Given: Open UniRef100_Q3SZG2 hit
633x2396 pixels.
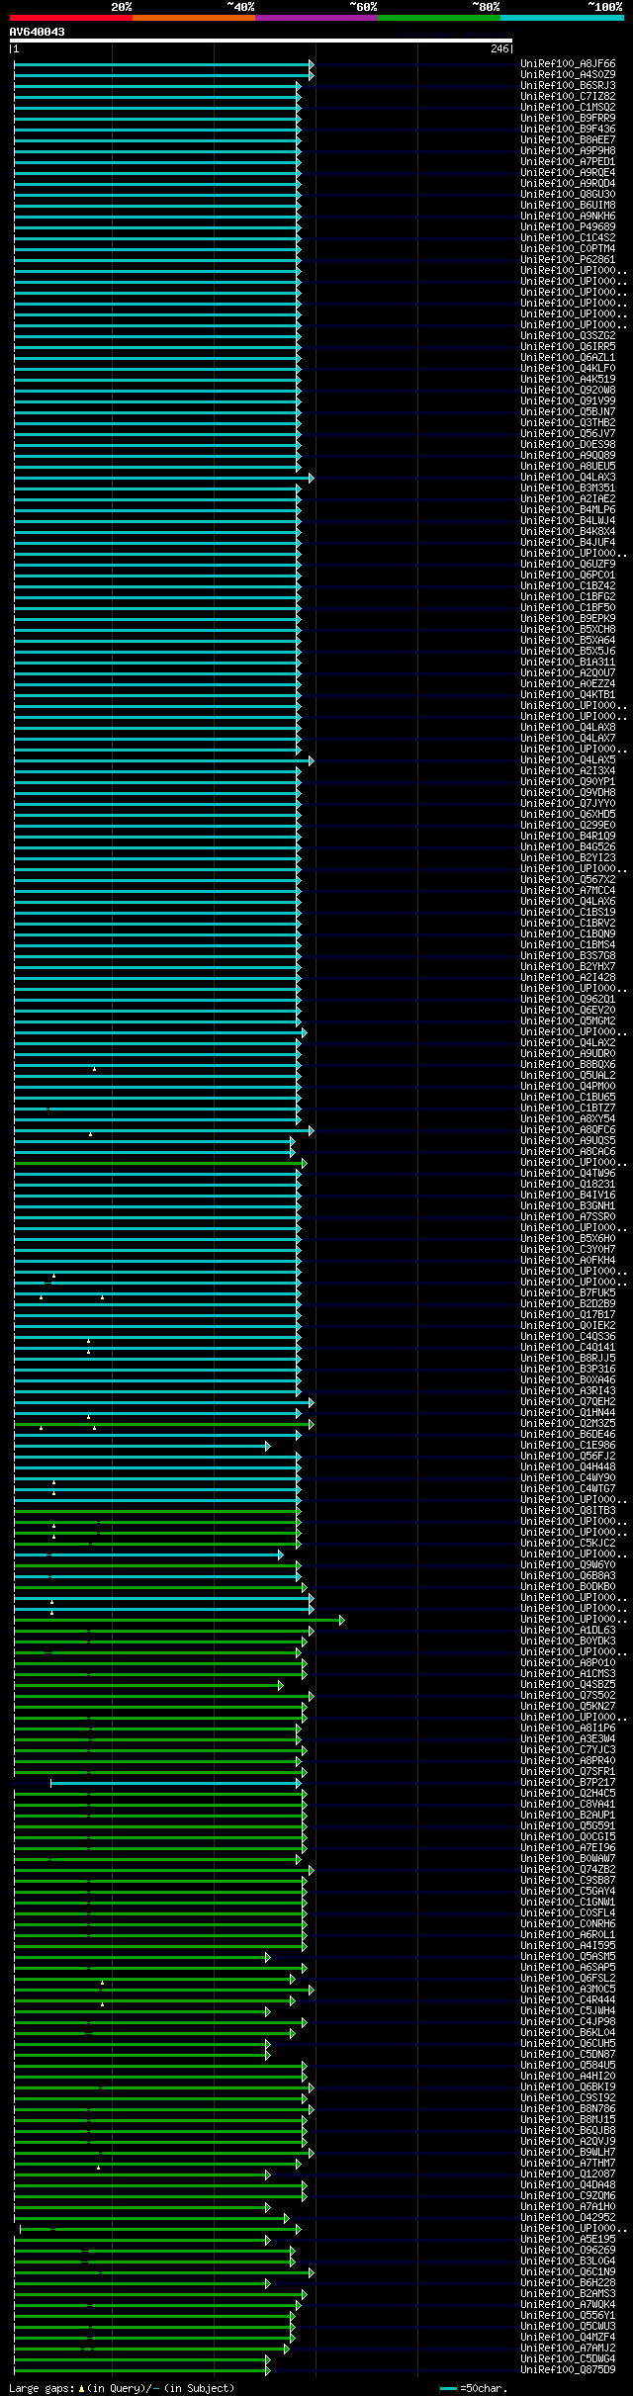Looking at the screenshot, I should (x=568, y=336).
